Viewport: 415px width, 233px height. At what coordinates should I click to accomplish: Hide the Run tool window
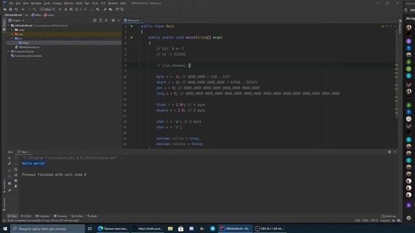pyautogui.click(x=395, y=152)
